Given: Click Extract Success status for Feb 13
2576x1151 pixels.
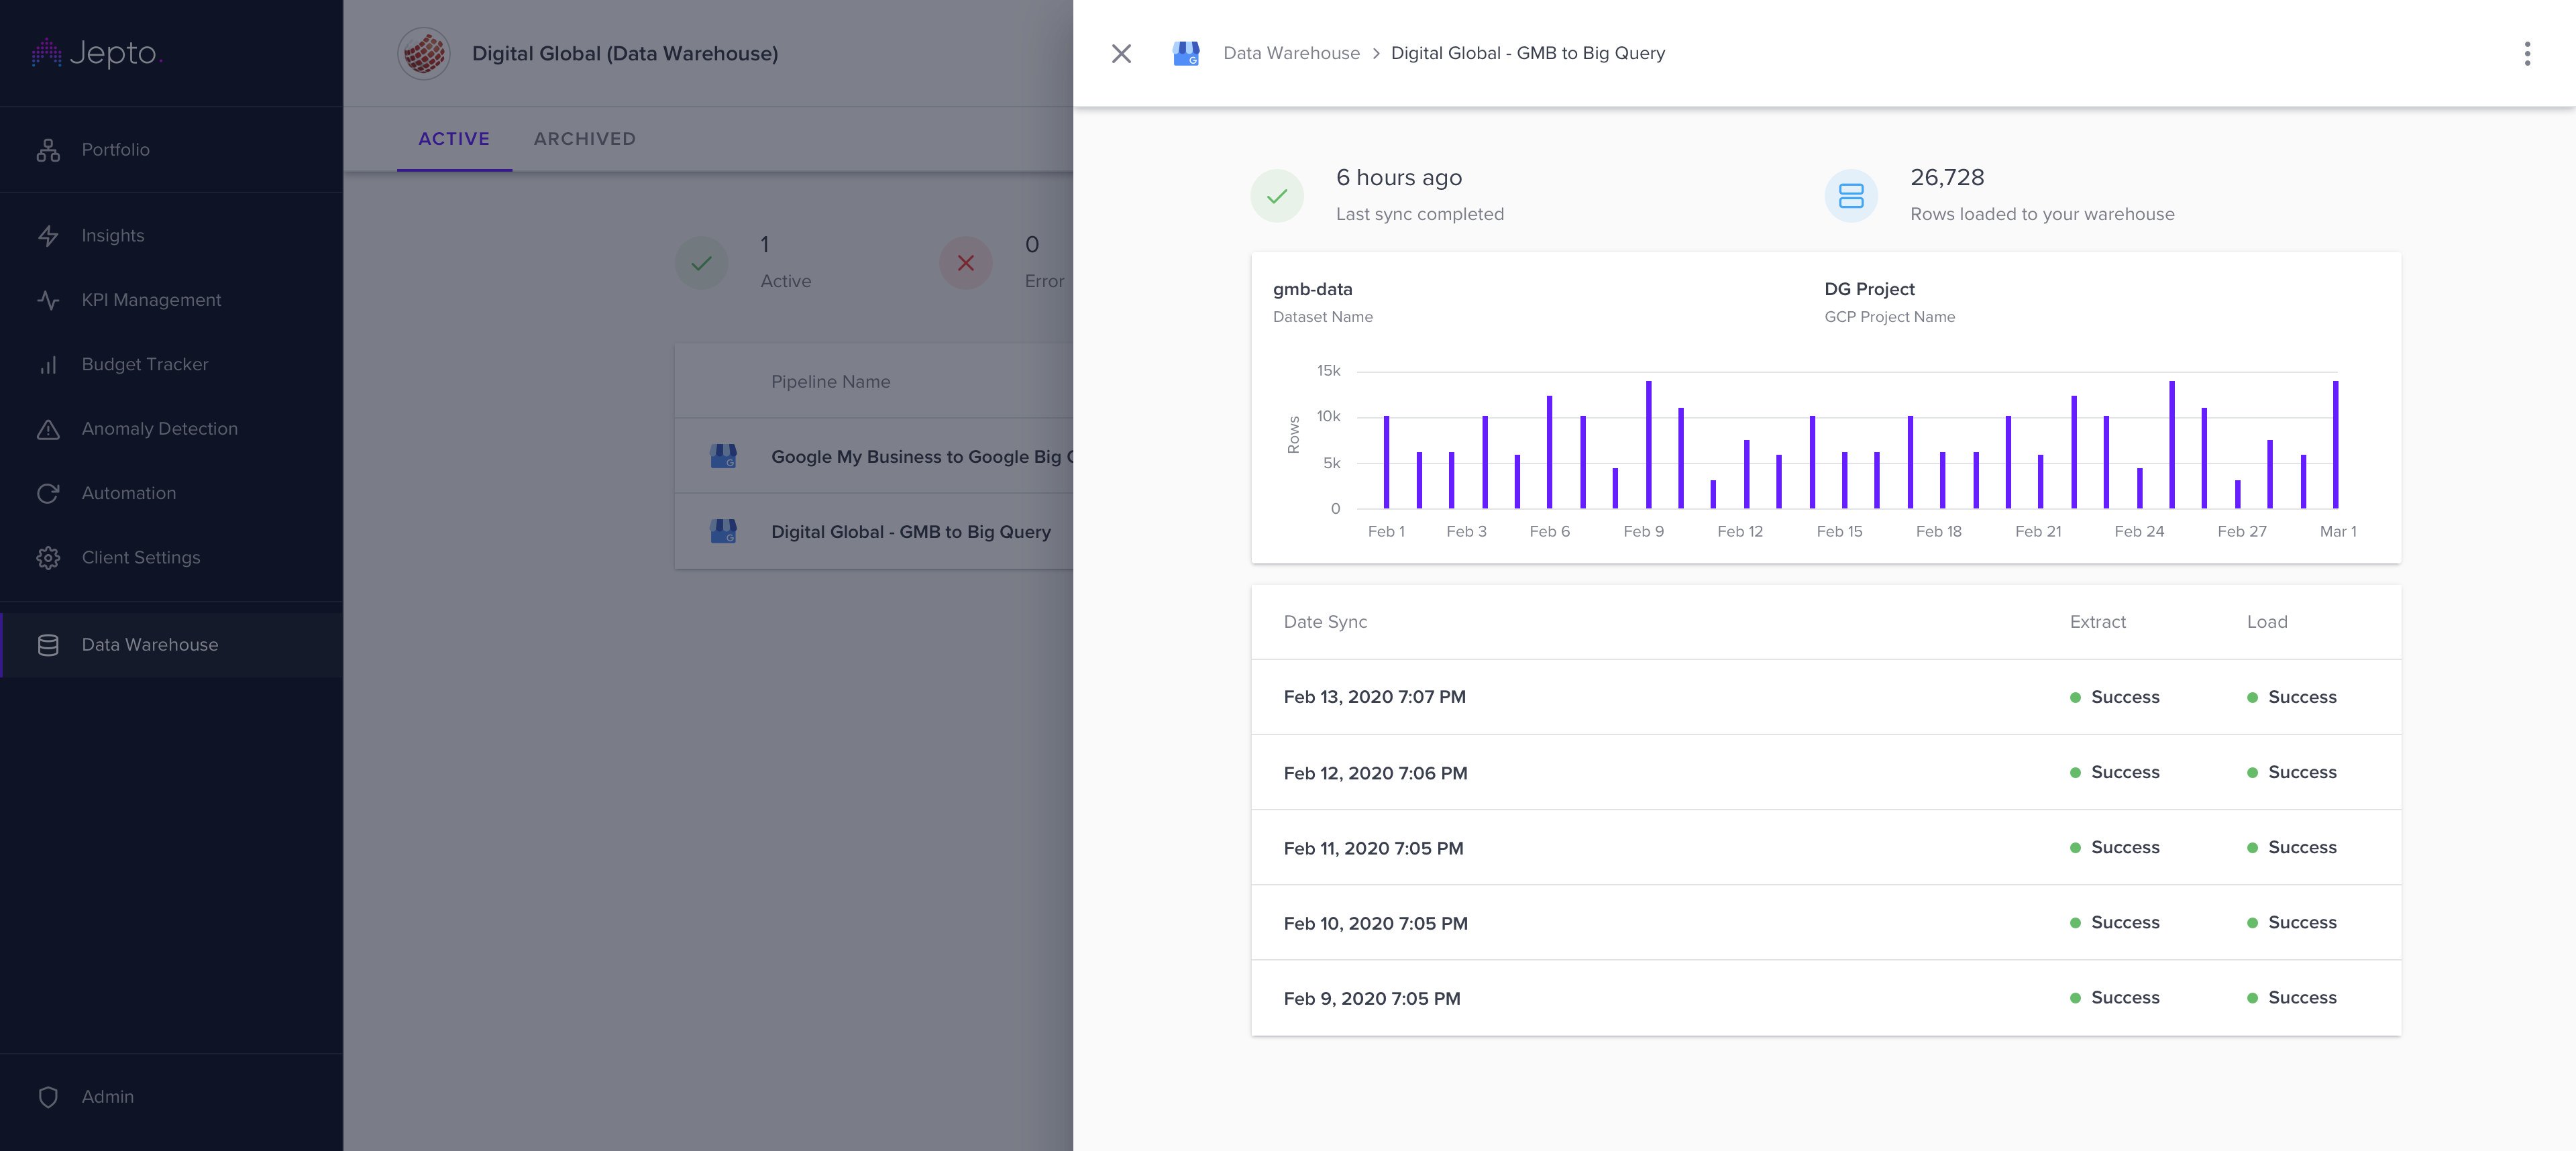Looking at the screenshot, I should point(2114,697).
